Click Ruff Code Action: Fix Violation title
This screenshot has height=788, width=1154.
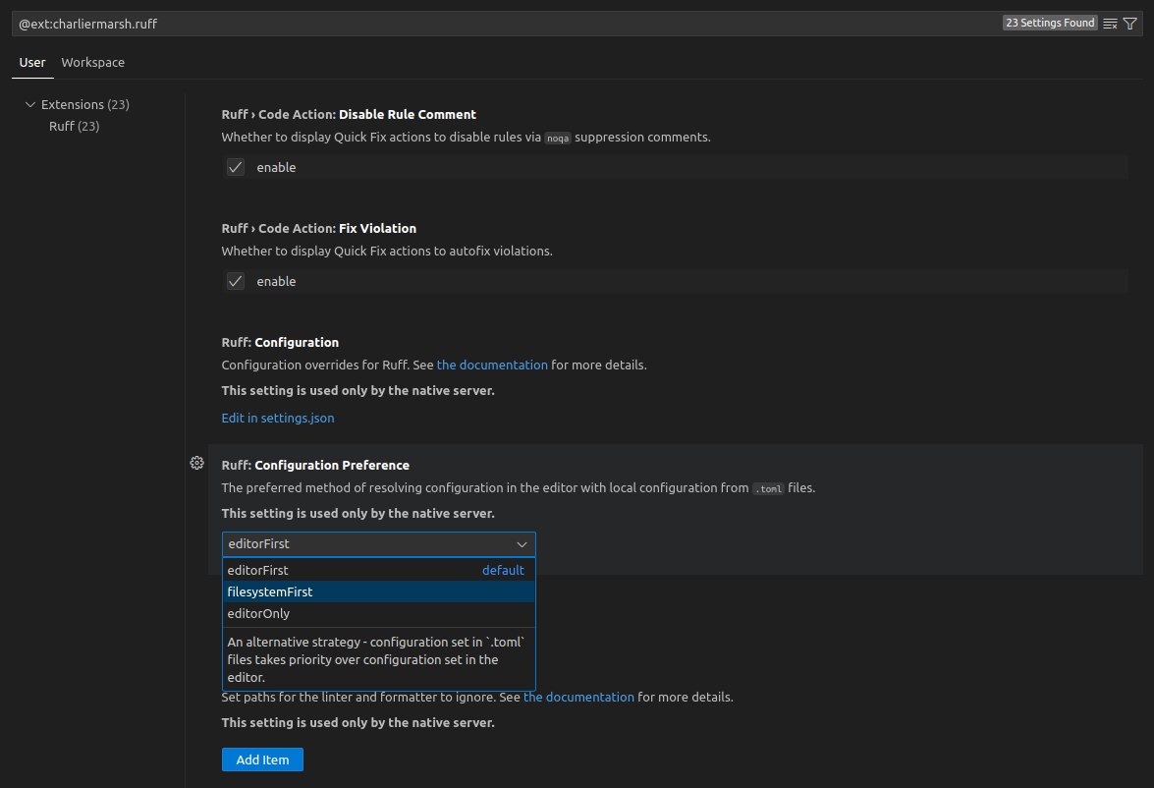(318, 229)
